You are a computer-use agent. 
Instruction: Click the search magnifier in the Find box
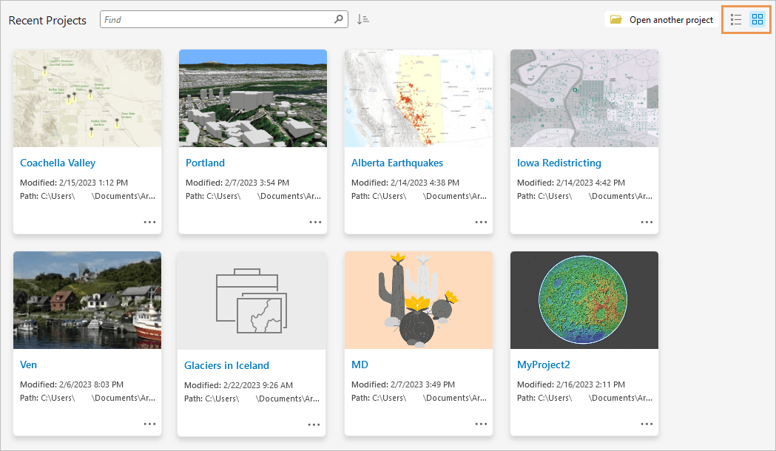tap(337, 19)
